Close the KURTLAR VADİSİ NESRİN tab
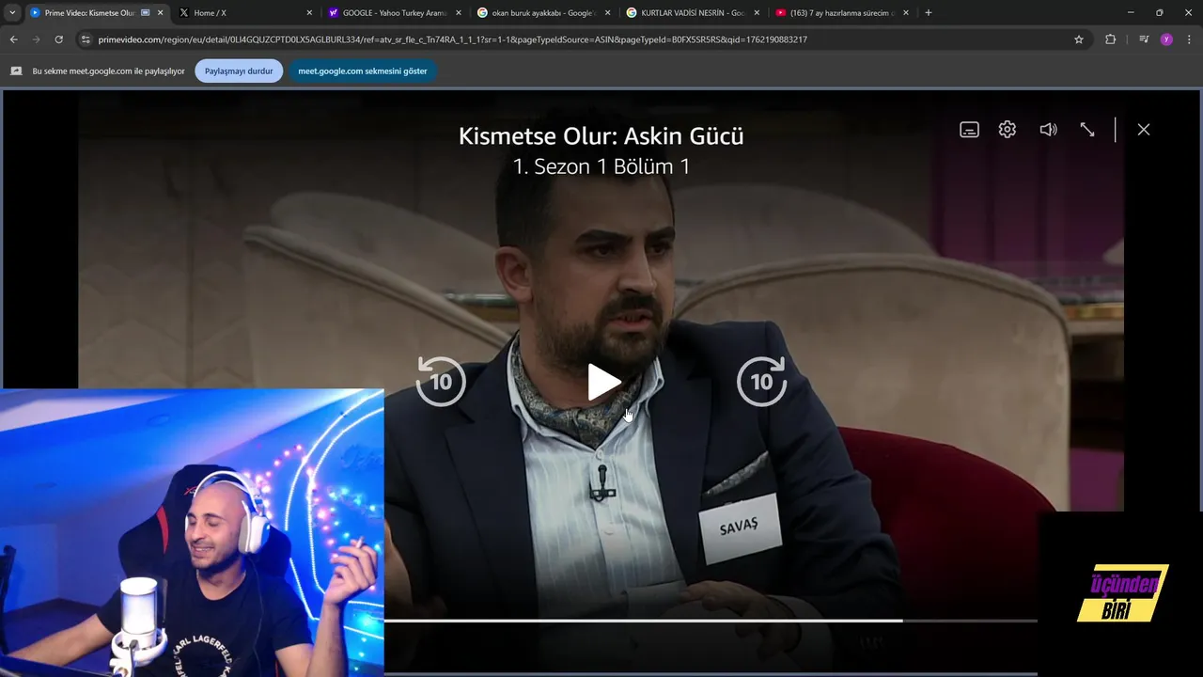This screenshot has height=677, width=1203. click(x=757, y=13)
